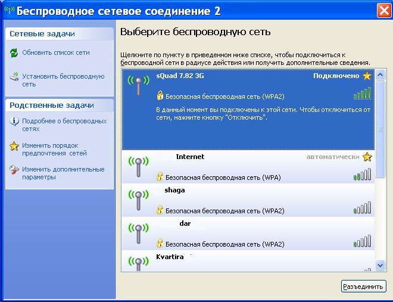This screenshot has width=393, height=302.
Task: Click the gold star next to Подключено
Action: 367,76
